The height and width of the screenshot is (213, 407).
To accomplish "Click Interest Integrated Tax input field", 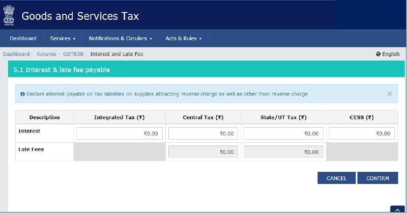I will [120, 134].
